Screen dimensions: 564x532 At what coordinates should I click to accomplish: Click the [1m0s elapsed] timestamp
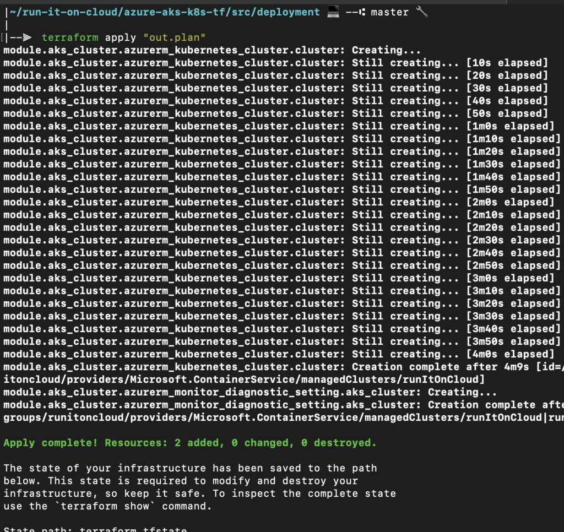(510, 126)
